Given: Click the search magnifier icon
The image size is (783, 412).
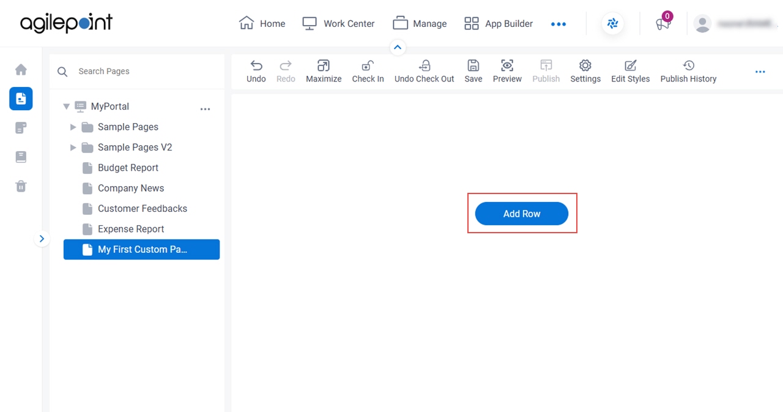Looking at the screenshot, I should [x=62, y=72].
